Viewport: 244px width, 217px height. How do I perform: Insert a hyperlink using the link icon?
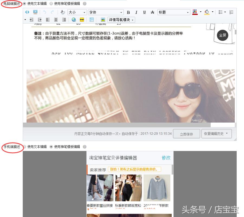click(73, 19)
